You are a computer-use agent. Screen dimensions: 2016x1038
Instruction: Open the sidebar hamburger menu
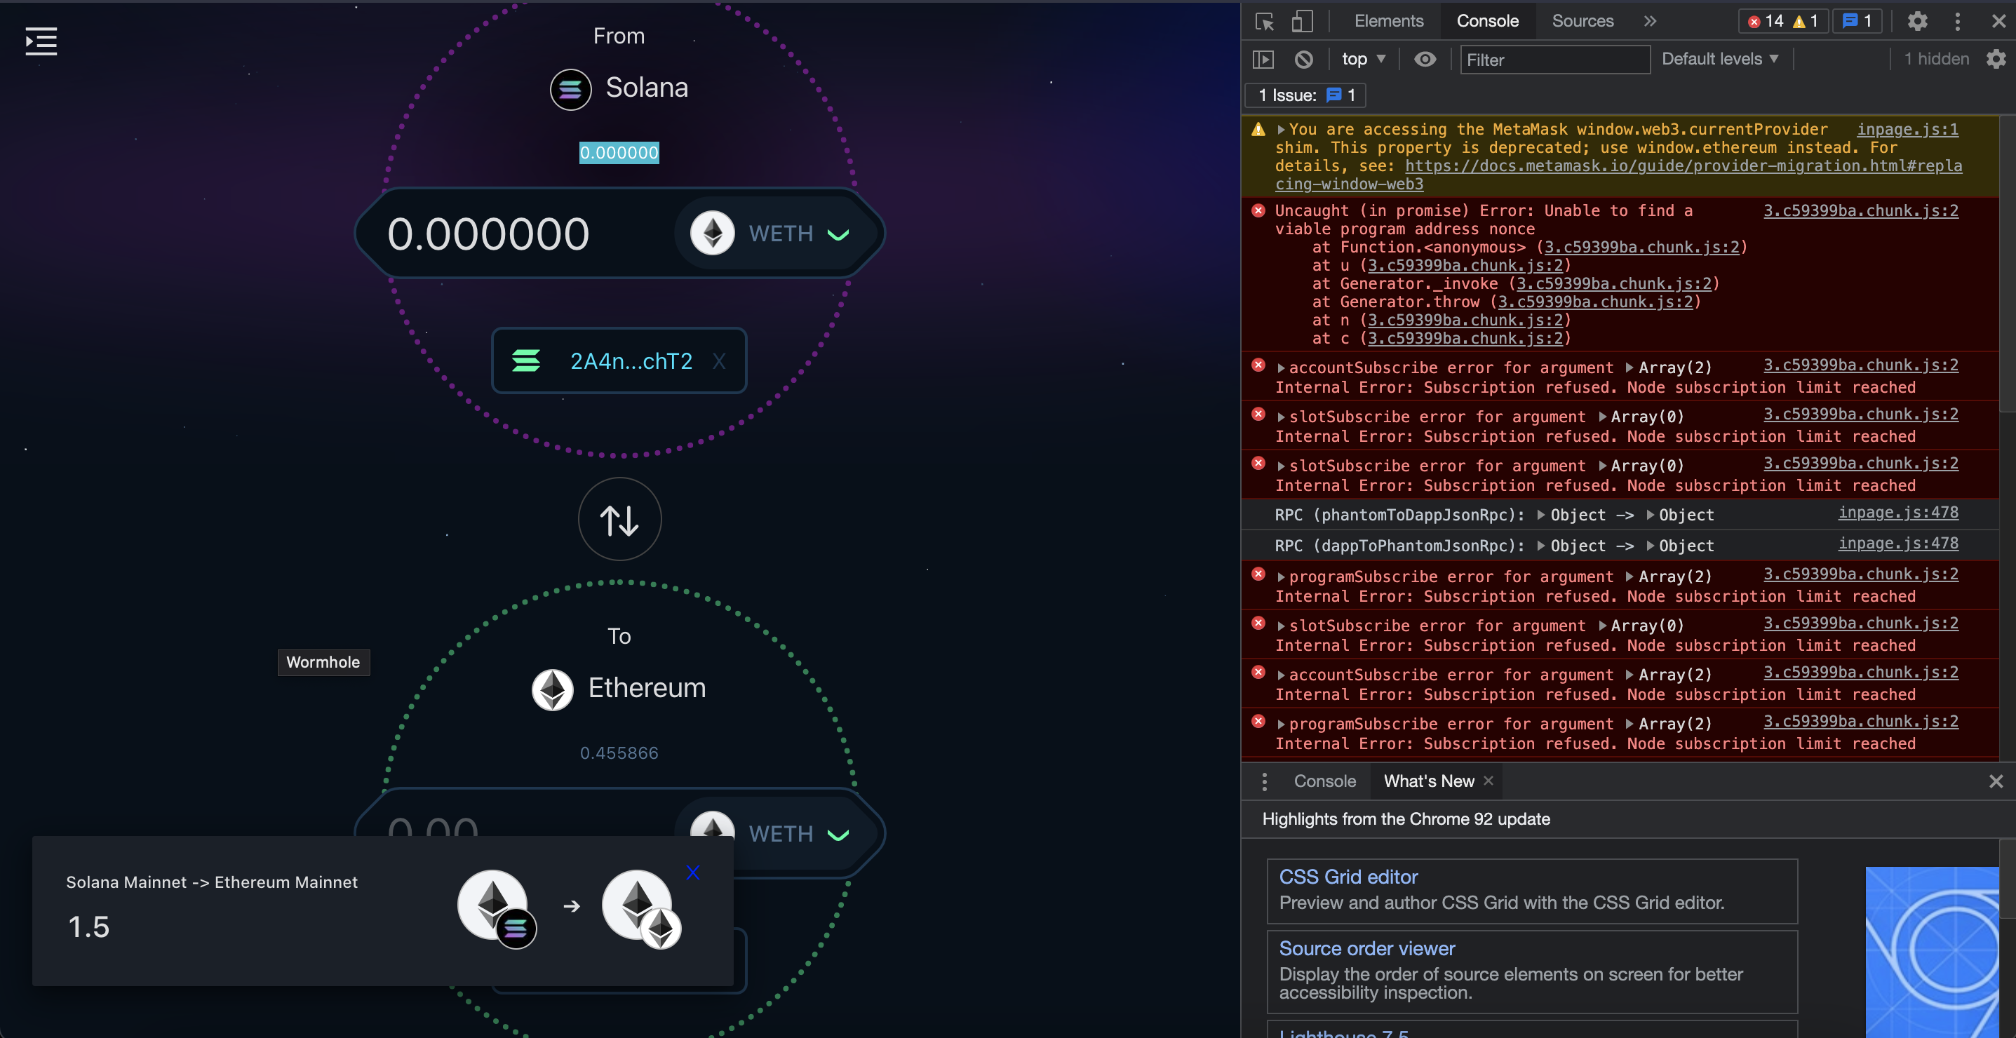point(40,41)
